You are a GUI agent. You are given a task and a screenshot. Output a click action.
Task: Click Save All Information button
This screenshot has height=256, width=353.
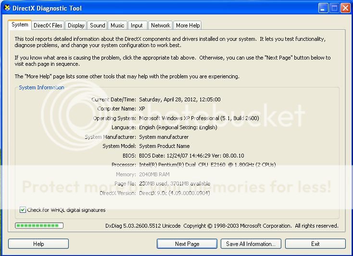tap(251, 244)
